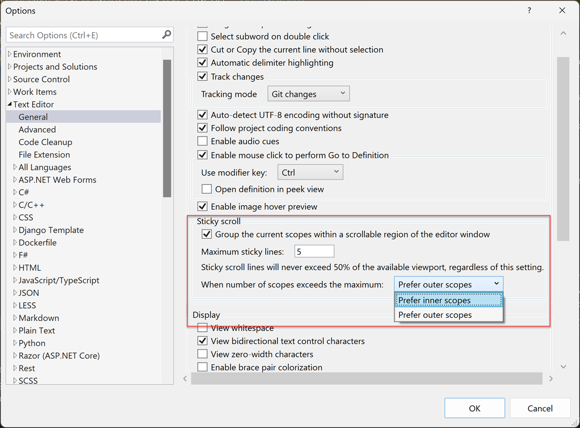Click the search magnifying glass icon
Screen dimensions: 580x428
click(x=167, y=34)
